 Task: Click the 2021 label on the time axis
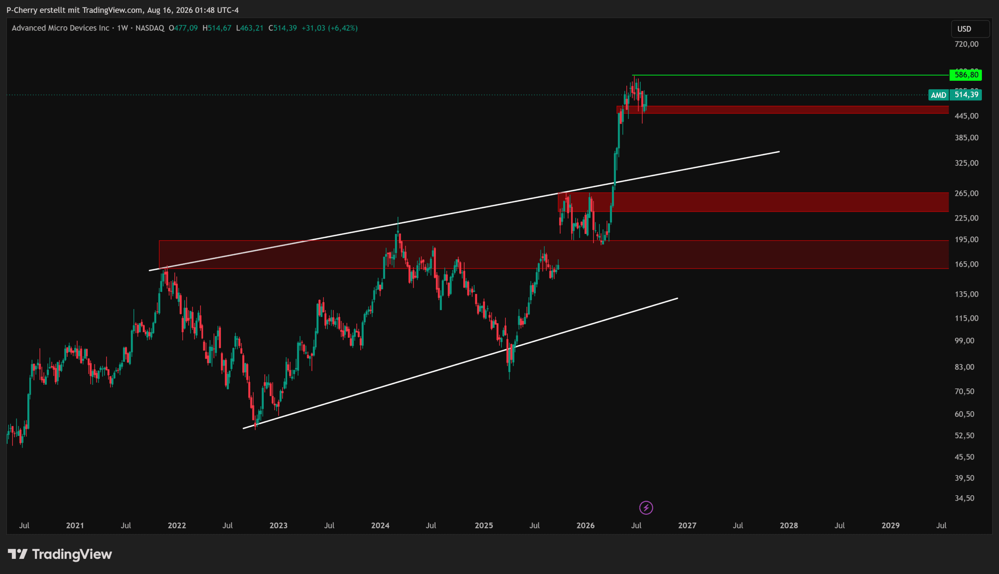[x=75, y=526]
